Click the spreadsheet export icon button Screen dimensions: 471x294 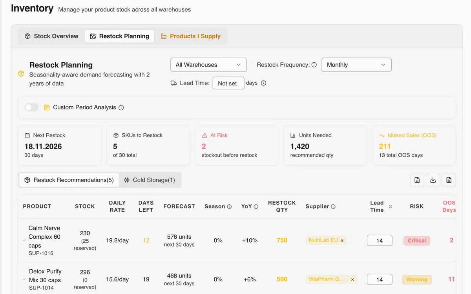tap(417, 180)
